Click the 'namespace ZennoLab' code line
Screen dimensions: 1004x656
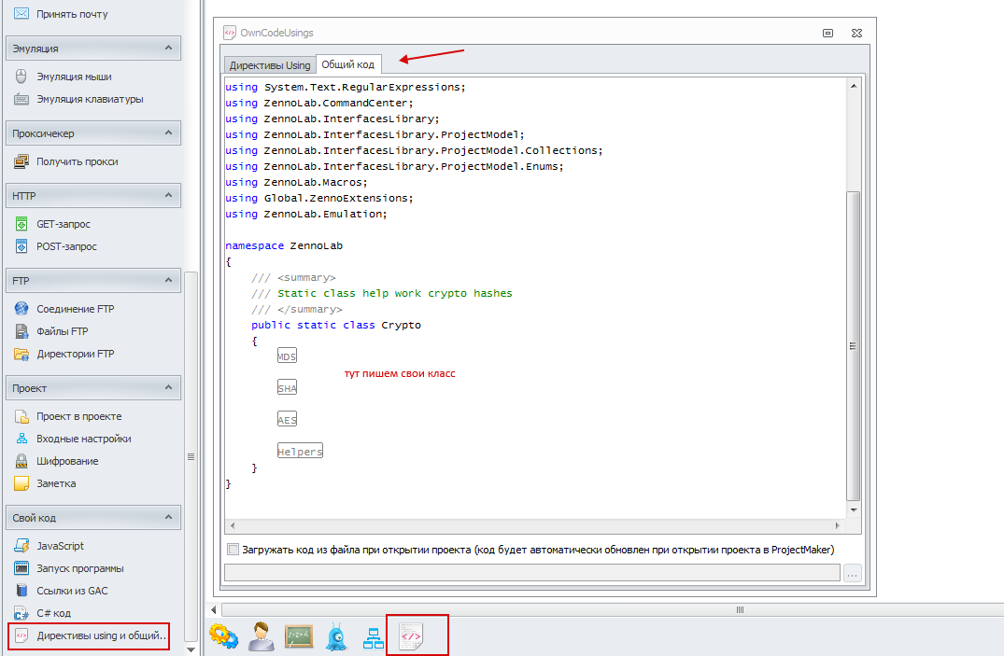(284, 245)
